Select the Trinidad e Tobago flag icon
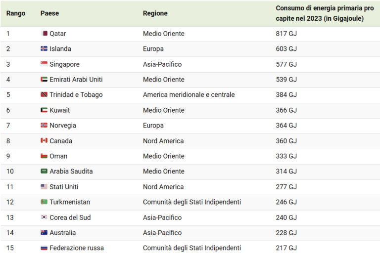 44,94
